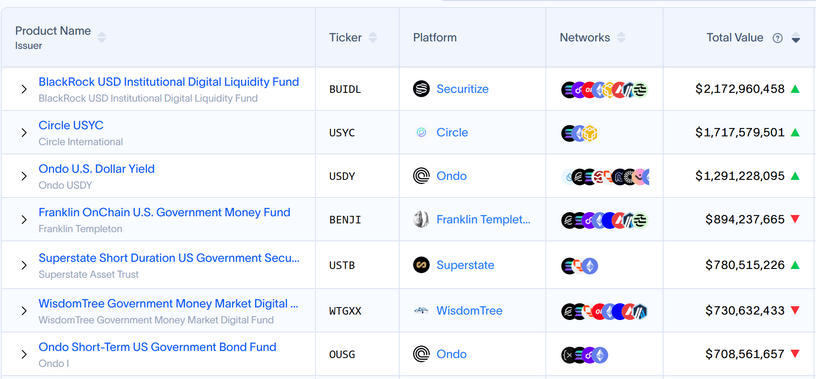Click the Superstate platform logo icon
The width and height of the screenshot is (816, 379).
click(x=421, y=265)
